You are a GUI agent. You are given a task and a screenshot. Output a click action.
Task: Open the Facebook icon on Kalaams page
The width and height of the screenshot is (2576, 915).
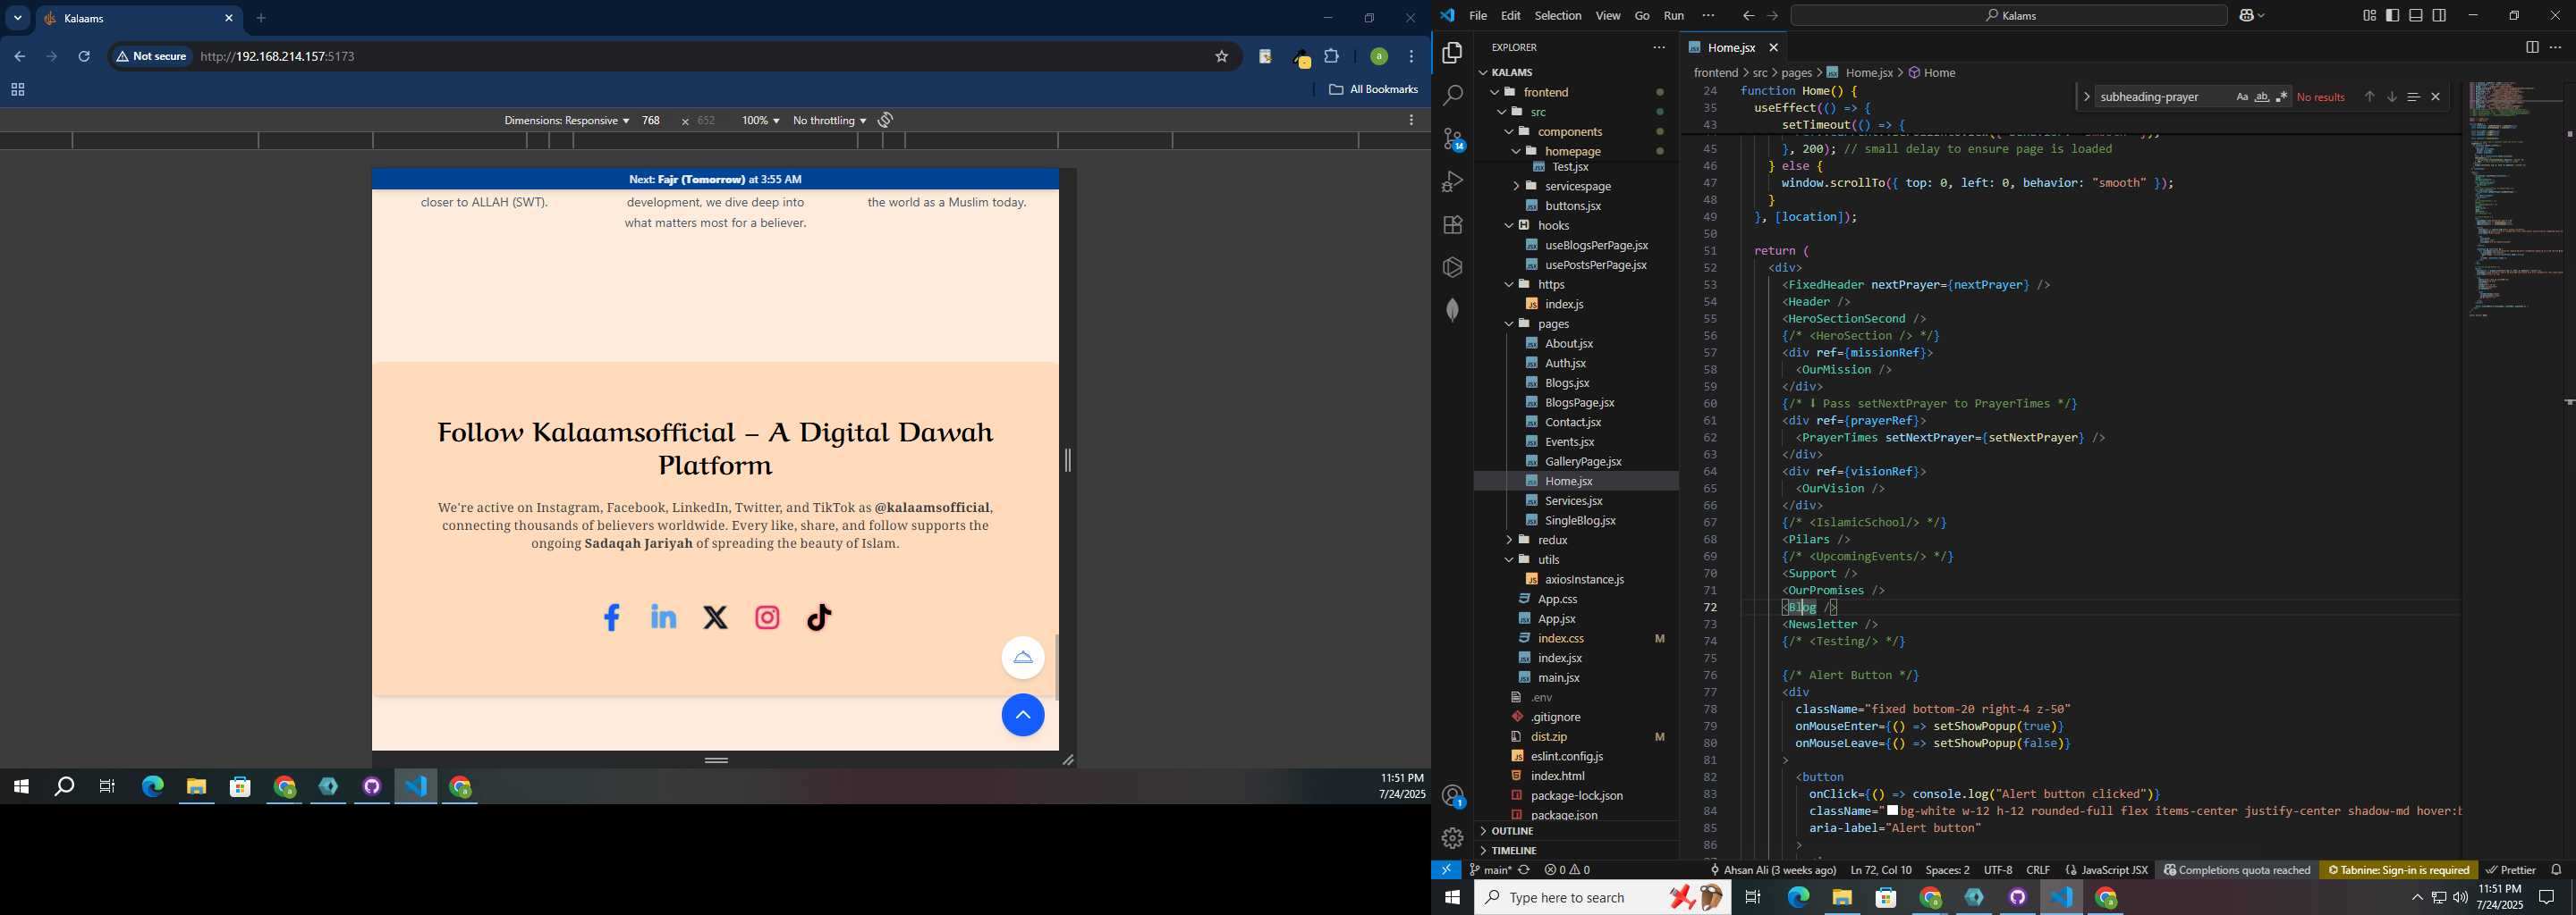tap(612, 617)
